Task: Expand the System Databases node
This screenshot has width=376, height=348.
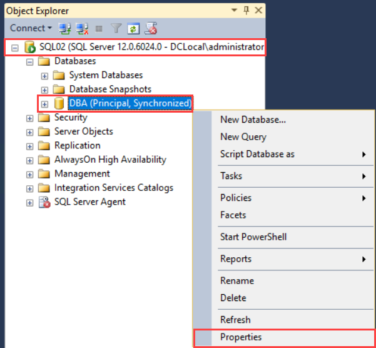Action: [x=44, y=76]
